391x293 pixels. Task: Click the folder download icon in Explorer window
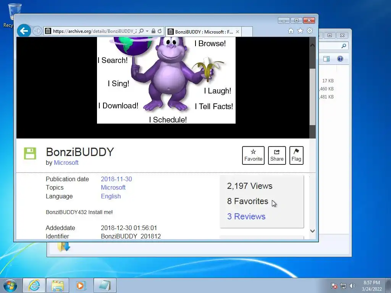point(64,247)
